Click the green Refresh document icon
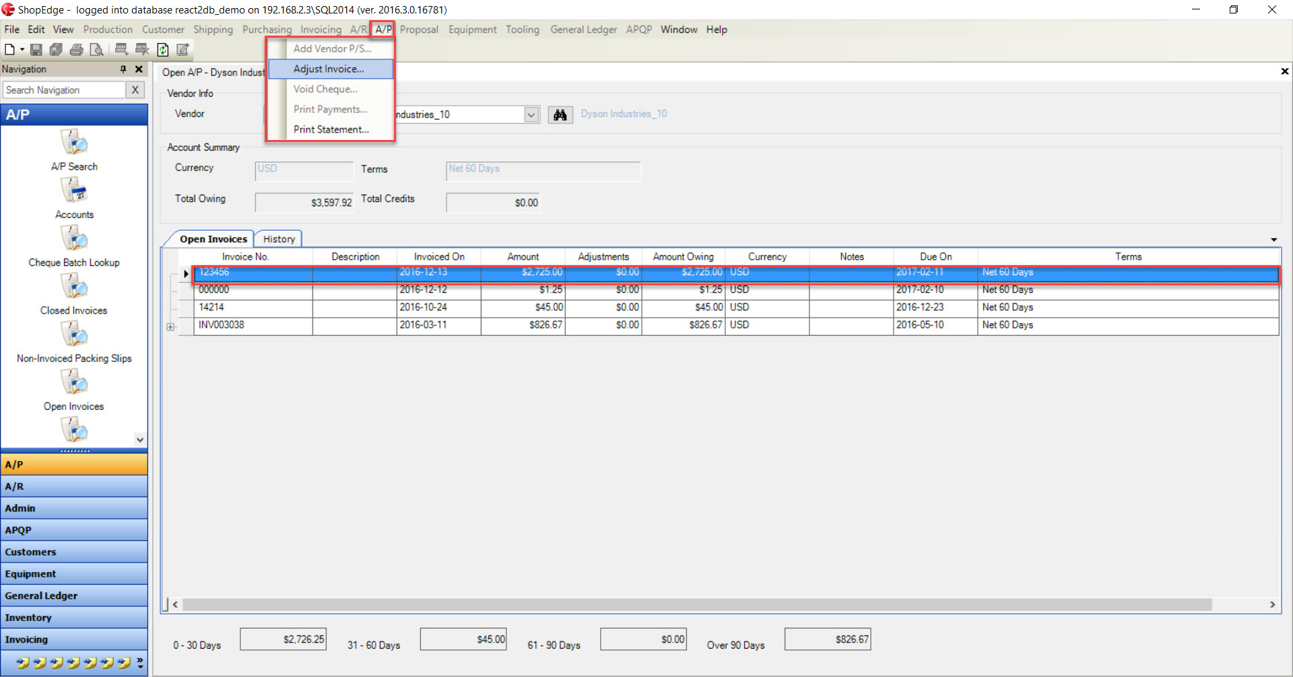 coord(162,49)
